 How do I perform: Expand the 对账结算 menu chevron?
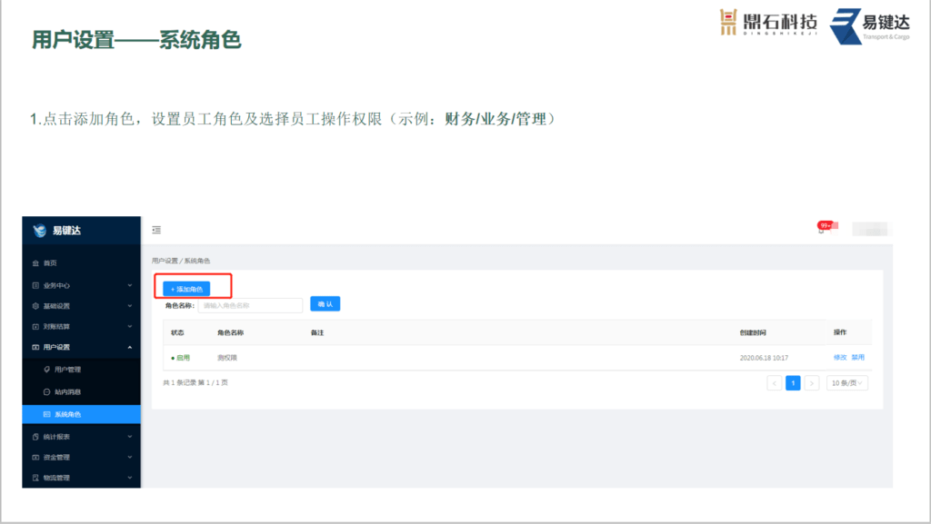(129, 327)
